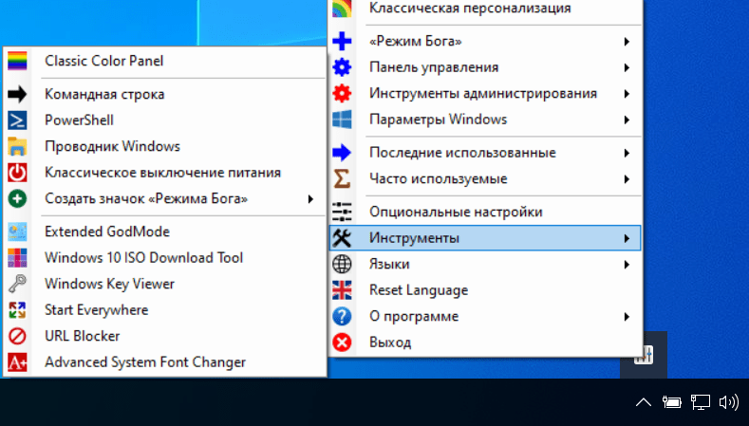Image resolution: width=749 pixels, height=426 pixels.
Task: Click the sliders Опциональные настройки icon
Action: coord(342,212)
